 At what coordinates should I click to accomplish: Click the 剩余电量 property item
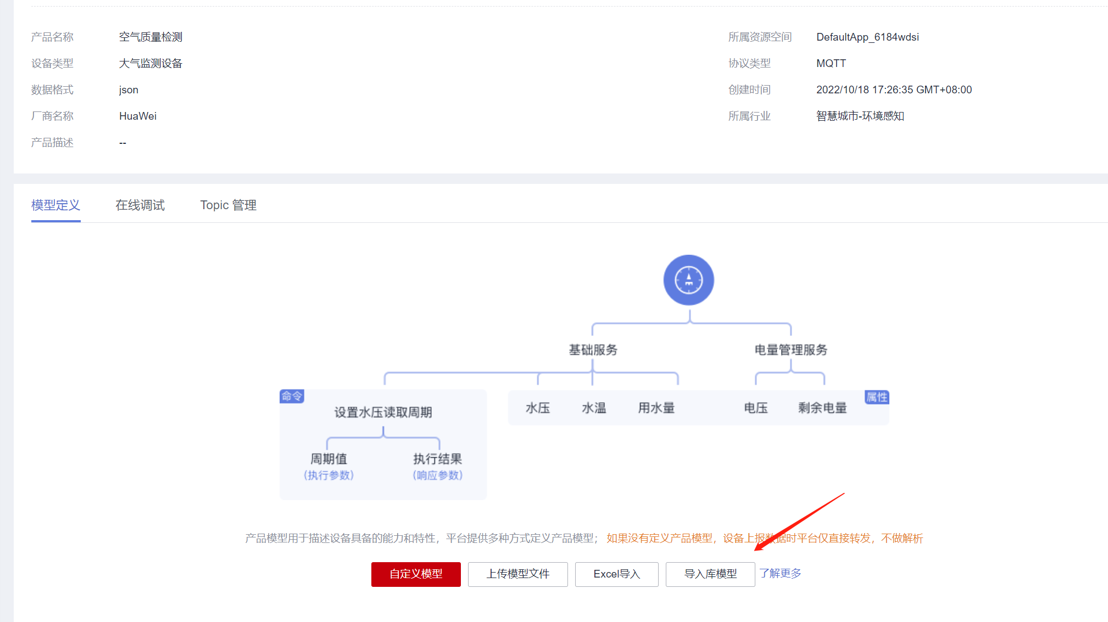822,408
